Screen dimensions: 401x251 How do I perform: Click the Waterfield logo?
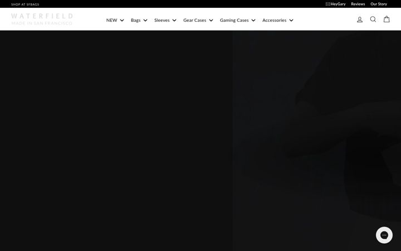click(42, 19)
